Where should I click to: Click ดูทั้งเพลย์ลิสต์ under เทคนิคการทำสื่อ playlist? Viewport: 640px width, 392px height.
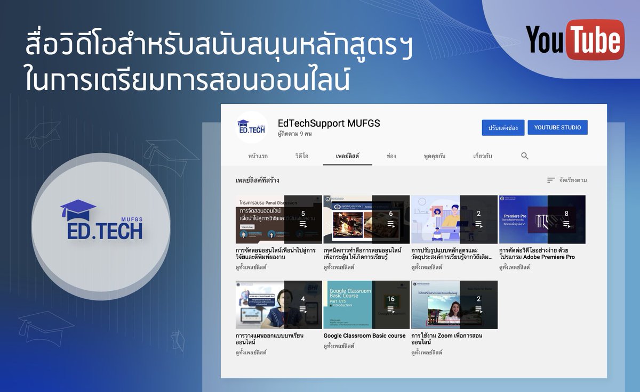coord(339,267)
